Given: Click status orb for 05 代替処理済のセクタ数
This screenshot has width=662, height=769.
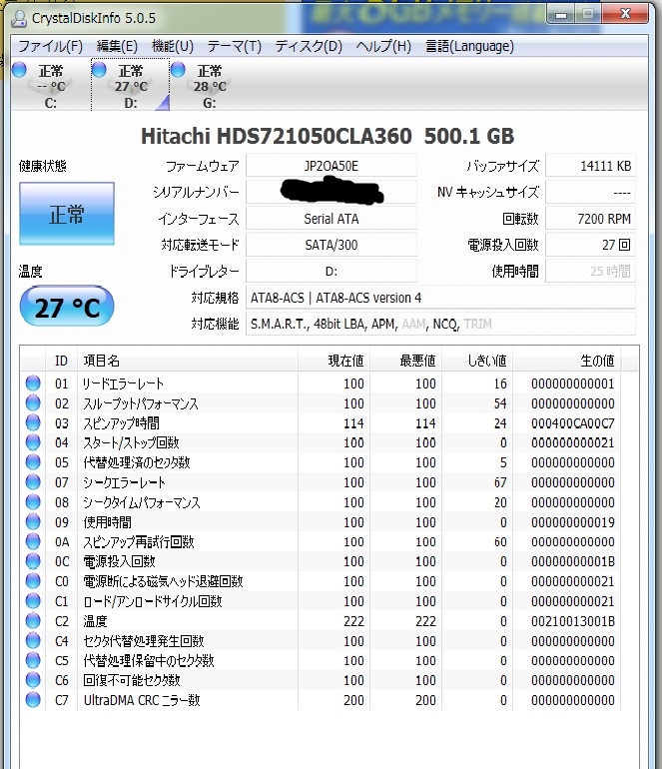Looking at the screenshot, I should point(33,462).
